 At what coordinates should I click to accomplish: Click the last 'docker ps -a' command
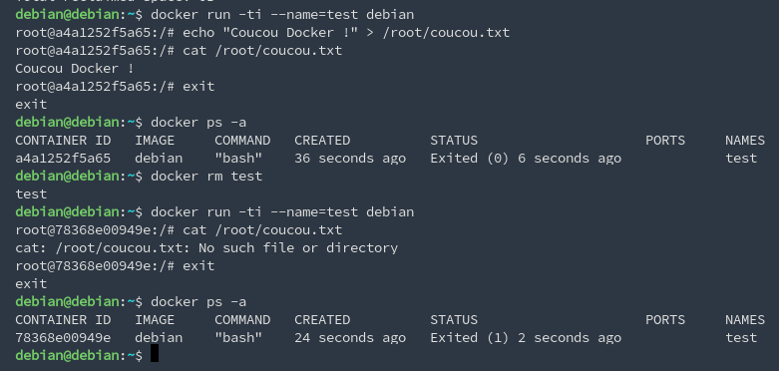(198, 302)
